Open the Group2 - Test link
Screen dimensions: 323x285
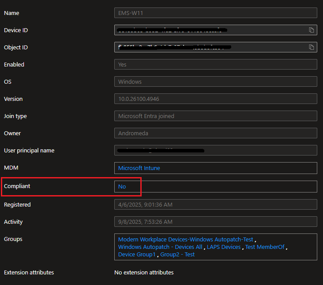[x=177, y=254]
